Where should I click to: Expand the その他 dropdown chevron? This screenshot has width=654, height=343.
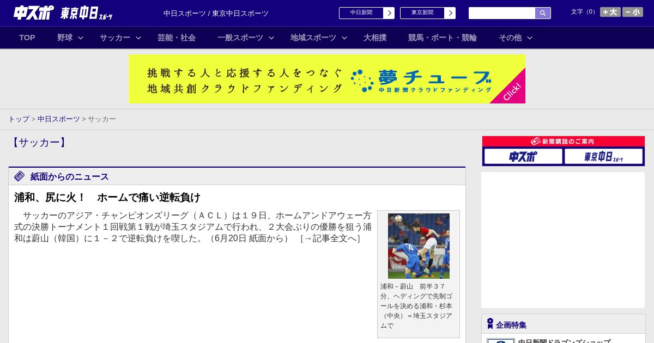click(x=530, y=38)
